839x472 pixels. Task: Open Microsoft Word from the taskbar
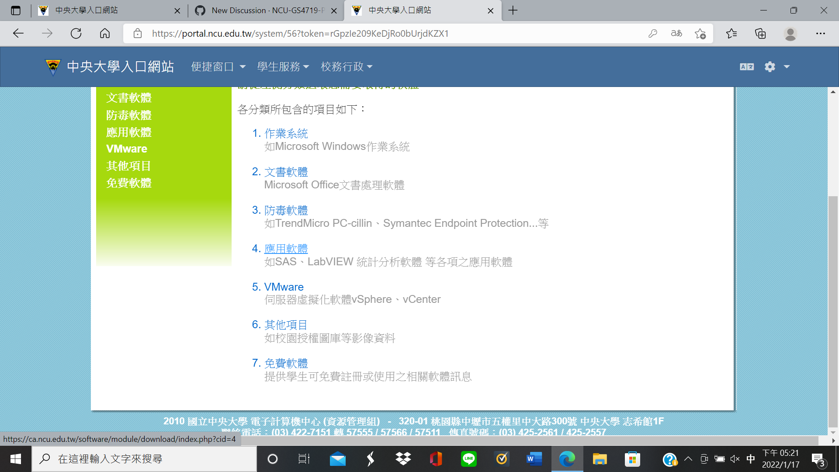[x=534, y=459]
